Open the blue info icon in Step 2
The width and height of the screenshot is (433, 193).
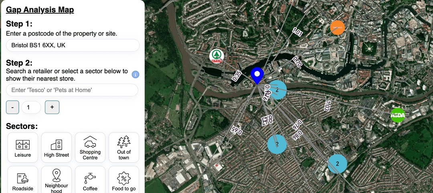point(136,74)
